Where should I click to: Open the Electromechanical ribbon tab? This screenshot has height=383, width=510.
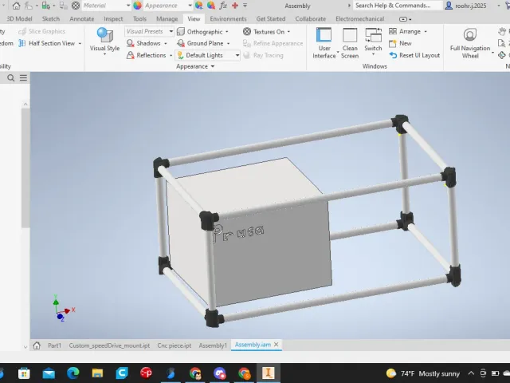(x=359, y=19)
